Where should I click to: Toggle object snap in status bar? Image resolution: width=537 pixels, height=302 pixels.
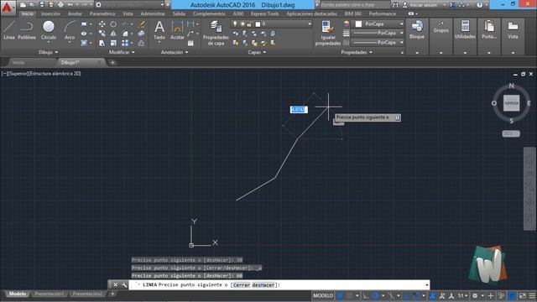coord(416,295)
